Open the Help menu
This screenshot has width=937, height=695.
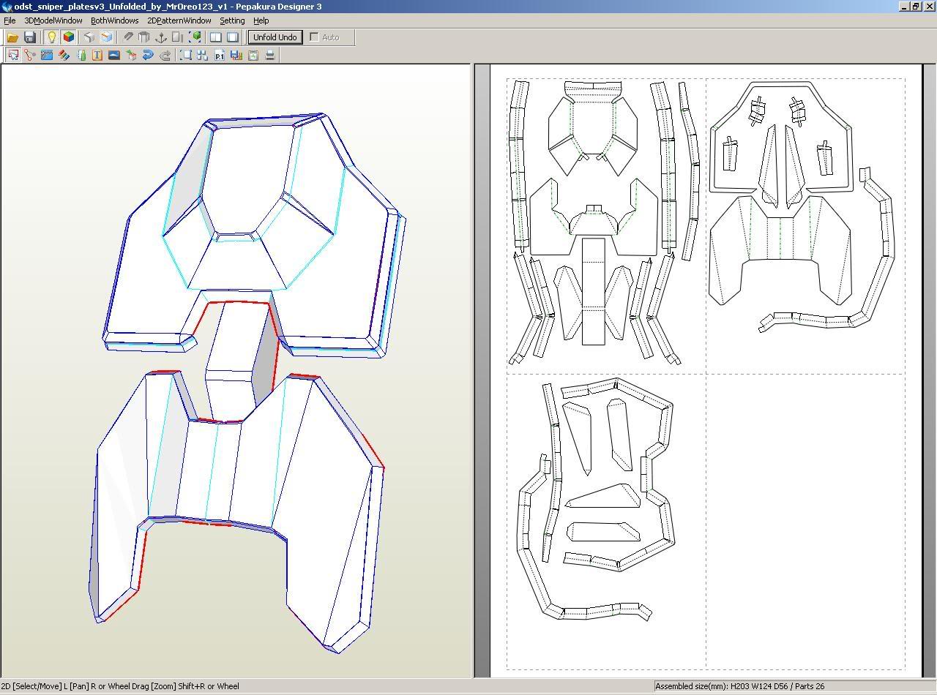(261, 20)
